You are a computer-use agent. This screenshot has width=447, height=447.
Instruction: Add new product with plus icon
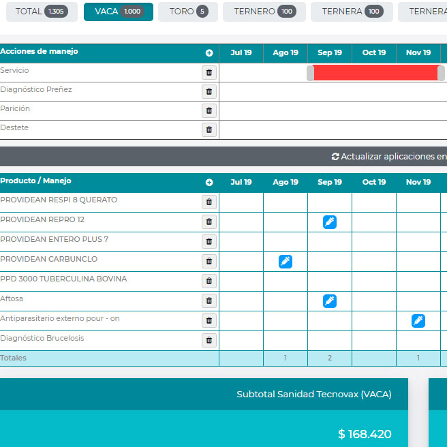click(x=209, y=183)
